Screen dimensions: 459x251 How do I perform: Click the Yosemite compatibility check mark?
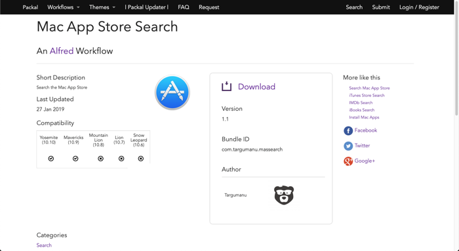click(51, 159)
